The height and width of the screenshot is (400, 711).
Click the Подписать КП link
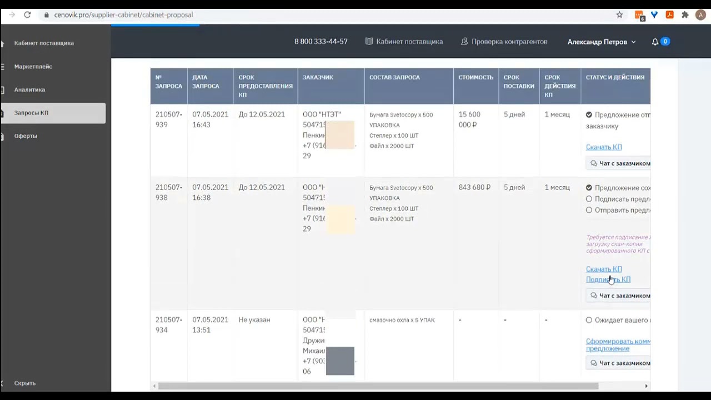(x=608, y=279)
